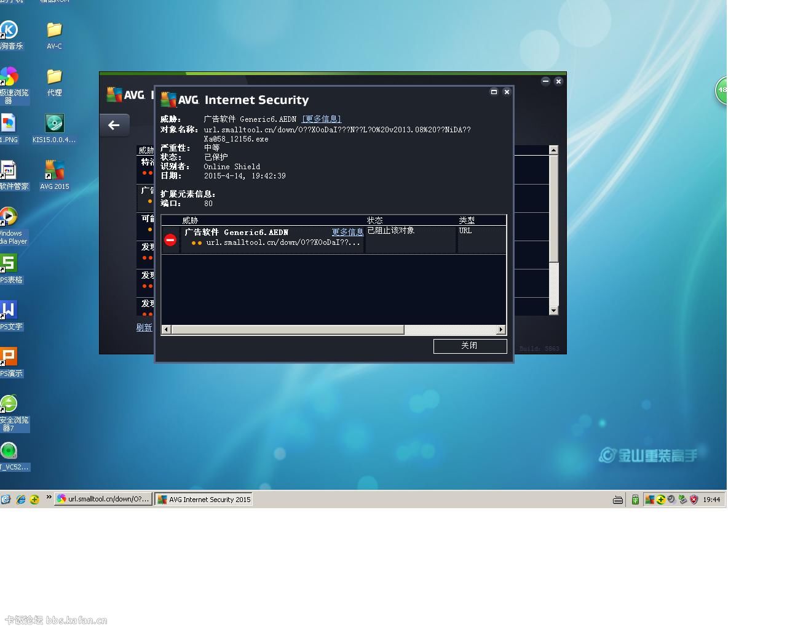This screenshot has height=630, width=787.
Task: Click the red security shield tray icon
Action: tap(694, 500)
